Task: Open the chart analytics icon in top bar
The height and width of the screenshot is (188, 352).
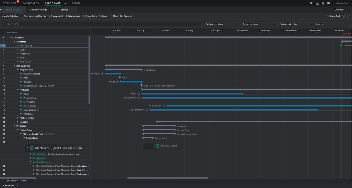Action: click(317, 3)
